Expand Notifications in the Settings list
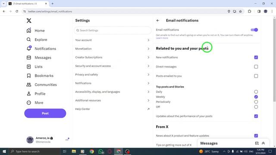 pos(112,83)
